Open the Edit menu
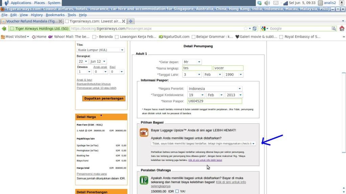 pos(13,15)
